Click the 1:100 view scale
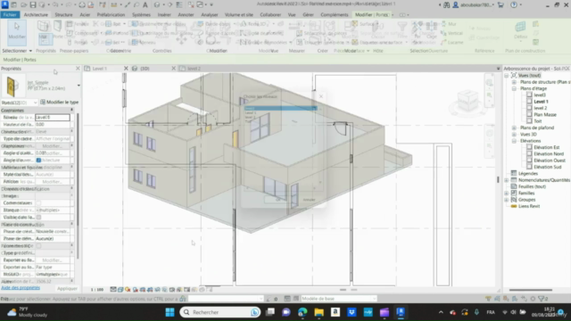 (x=97, y=290)
